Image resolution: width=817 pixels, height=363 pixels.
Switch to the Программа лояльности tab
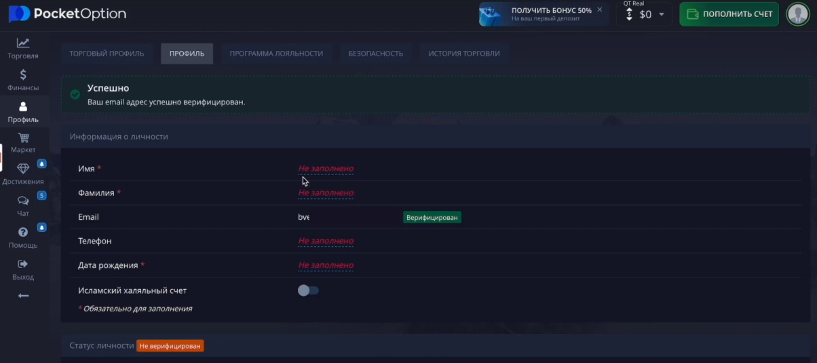(x=276, y=54)
